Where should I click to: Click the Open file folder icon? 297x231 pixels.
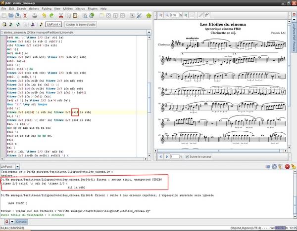pyautogui.click(x=11, y=15)
